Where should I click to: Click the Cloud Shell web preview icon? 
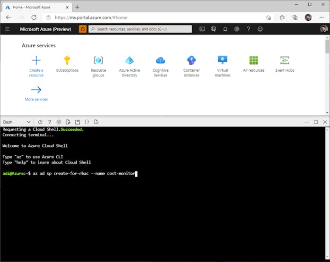[96, 122]
